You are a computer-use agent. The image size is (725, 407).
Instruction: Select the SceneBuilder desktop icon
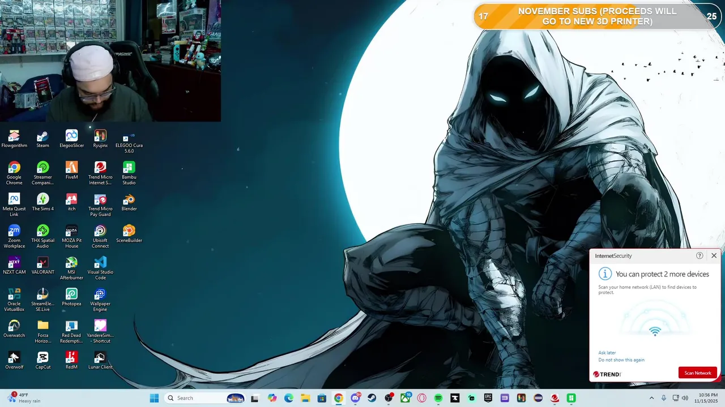pyautogui.click(x=129, y=234)
